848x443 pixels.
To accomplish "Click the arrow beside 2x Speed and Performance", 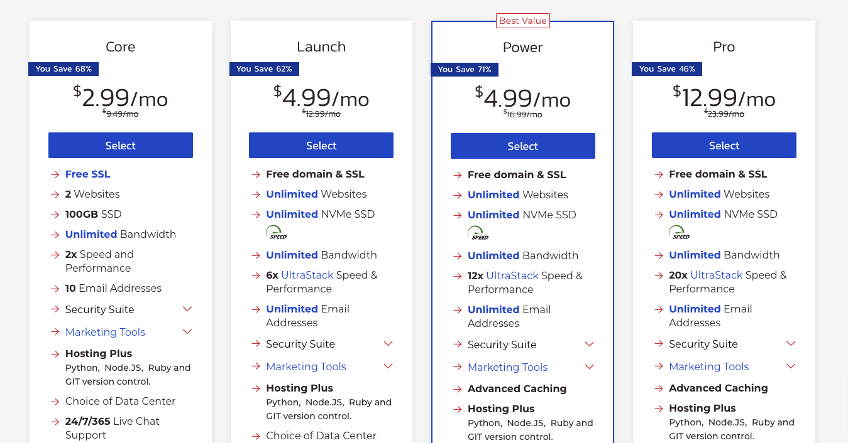I will point(55,254).
